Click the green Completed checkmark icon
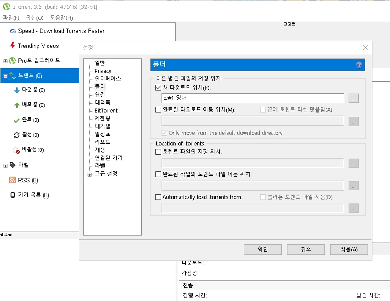 (x=16, y=120)
